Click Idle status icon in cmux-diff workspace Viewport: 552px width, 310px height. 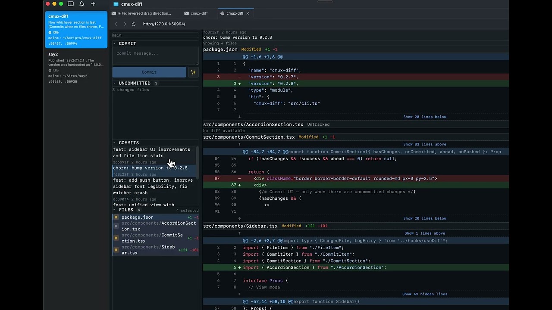[50, 32]
